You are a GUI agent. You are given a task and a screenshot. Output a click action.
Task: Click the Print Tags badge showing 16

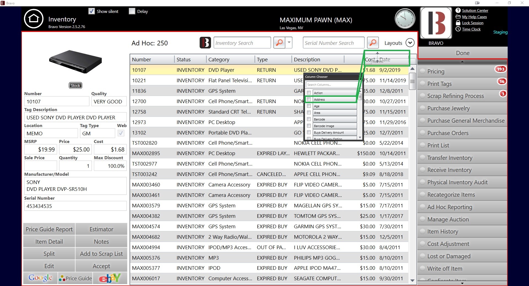[x=502, y=81]
